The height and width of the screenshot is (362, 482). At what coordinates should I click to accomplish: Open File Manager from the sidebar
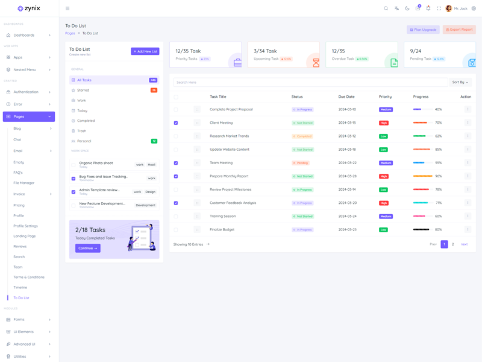pyautogui.click(x=24, y=182)
